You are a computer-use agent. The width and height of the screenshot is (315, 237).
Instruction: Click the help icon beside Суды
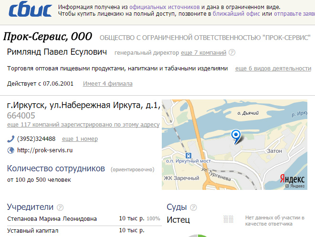[x=193, y=207]
